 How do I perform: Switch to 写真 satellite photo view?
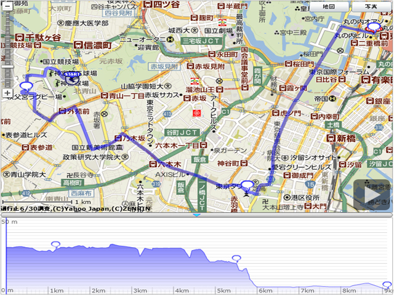[371, 6]
